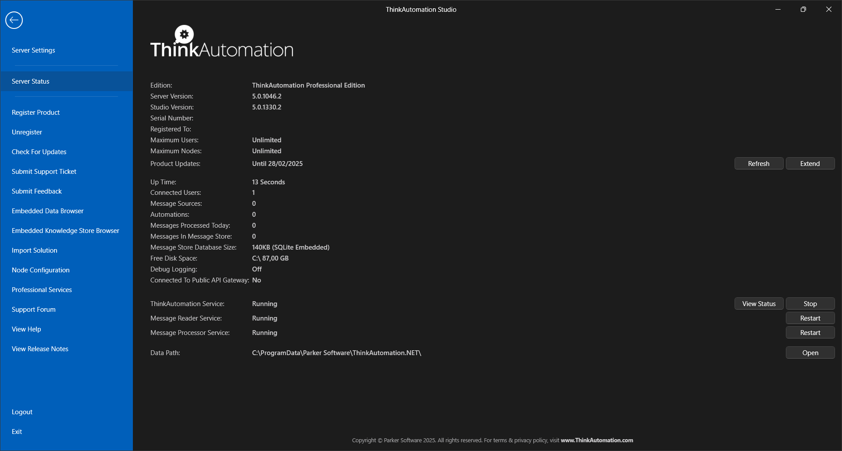Click Until 28/02/2025 value
This screenshot has width=842, height=451.
point(277,164)
